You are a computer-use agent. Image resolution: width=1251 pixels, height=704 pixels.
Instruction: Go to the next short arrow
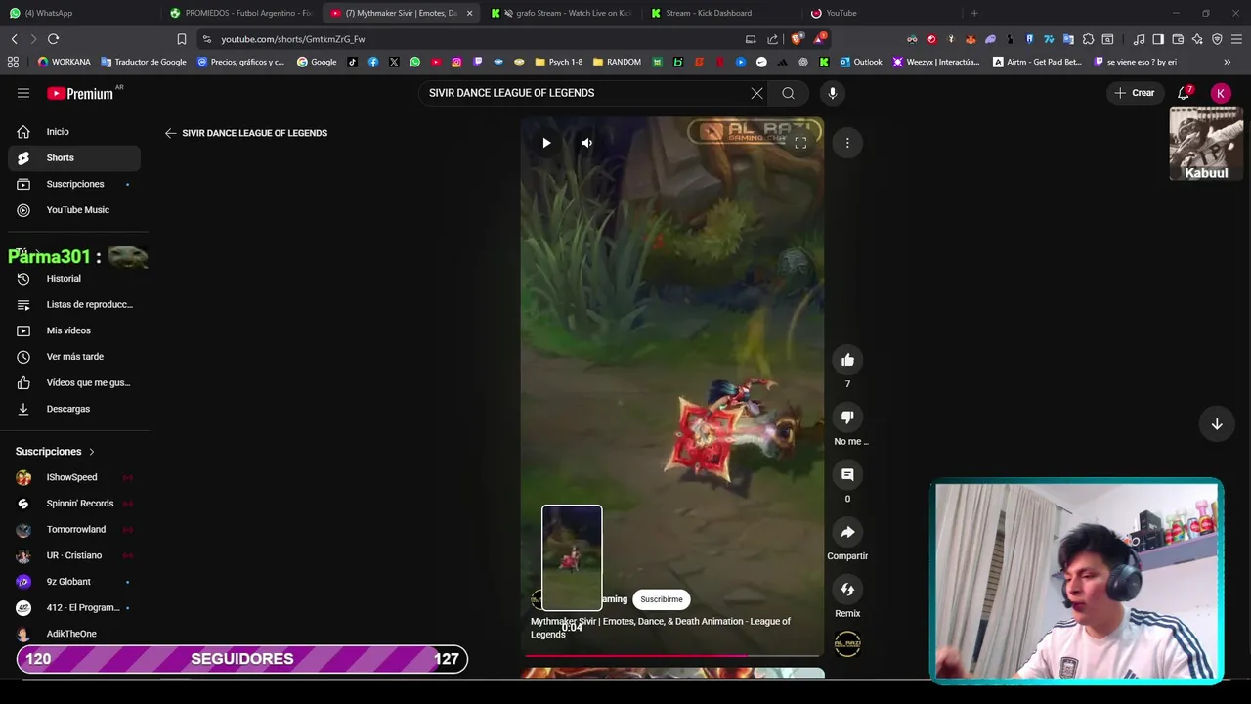coord(1217,424)
